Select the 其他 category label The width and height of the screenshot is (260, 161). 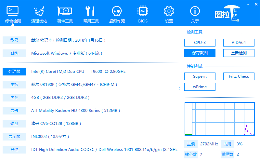pos(14,150)
